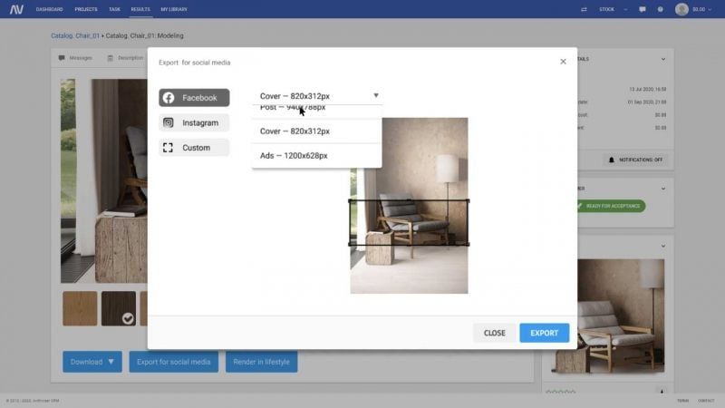Collapse the details panel chevron

[663, 59]
